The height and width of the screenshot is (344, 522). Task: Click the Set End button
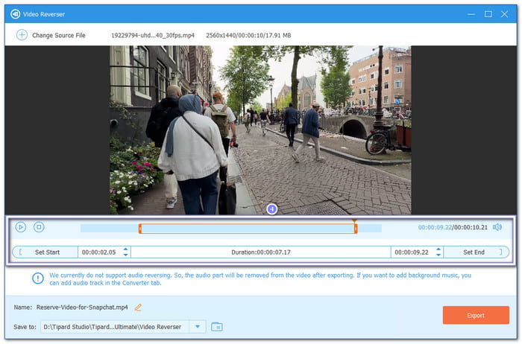tap(477, 252)
